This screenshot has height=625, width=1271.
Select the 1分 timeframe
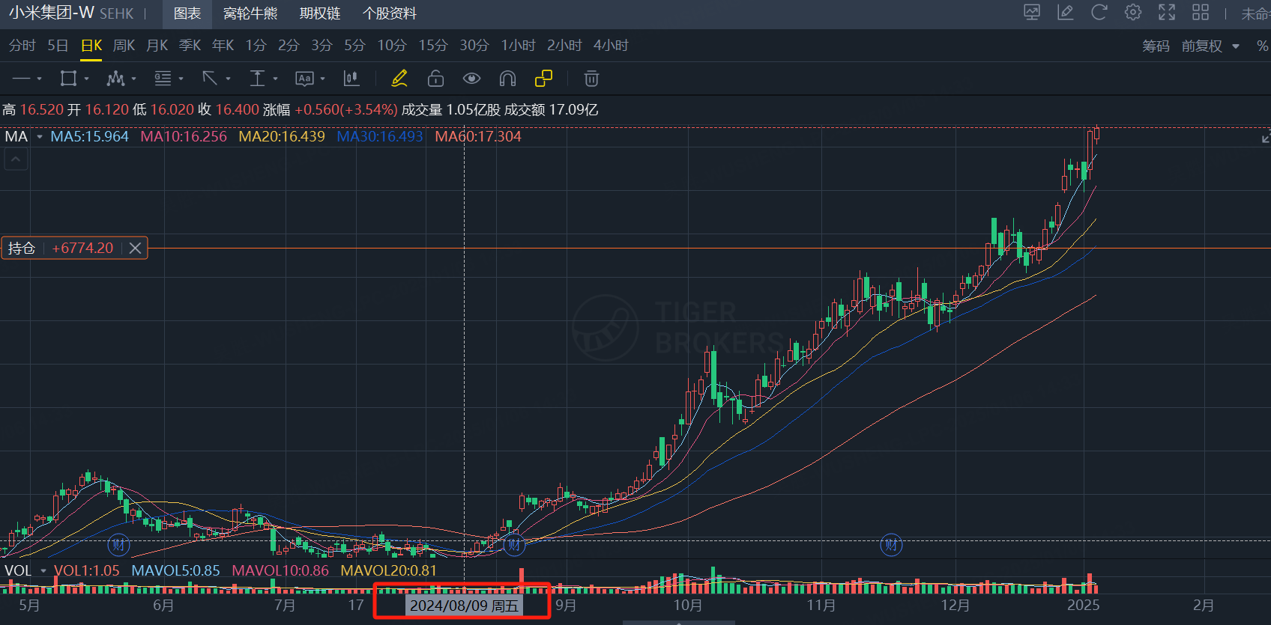point(256,46)
